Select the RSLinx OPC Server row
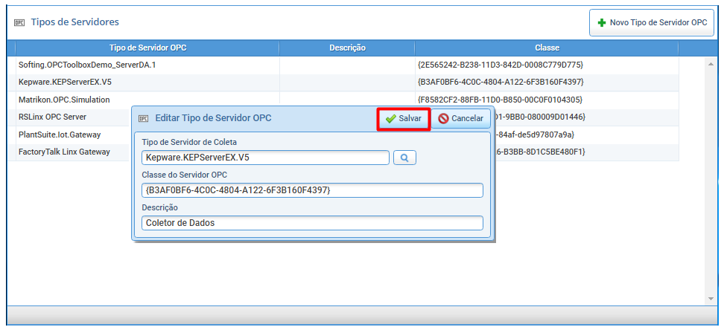724x330 pixels. [343, 117]
